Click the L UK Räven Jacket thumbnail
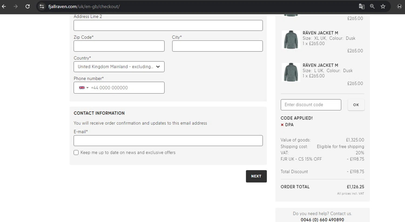 [x=291, y=72]
